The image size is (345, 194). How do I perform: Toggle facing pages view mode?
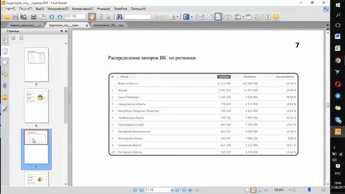point(260,190)
